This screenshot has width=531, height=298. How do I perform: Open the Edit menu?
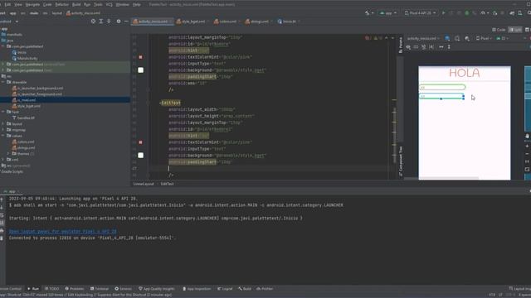point(7,5)
